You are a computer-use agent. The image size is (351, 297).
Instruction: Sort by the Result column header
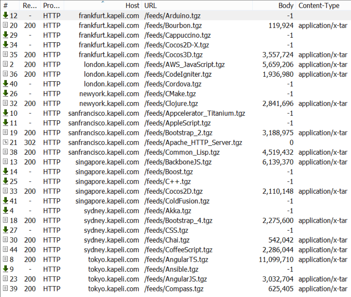tap(30, 5)
